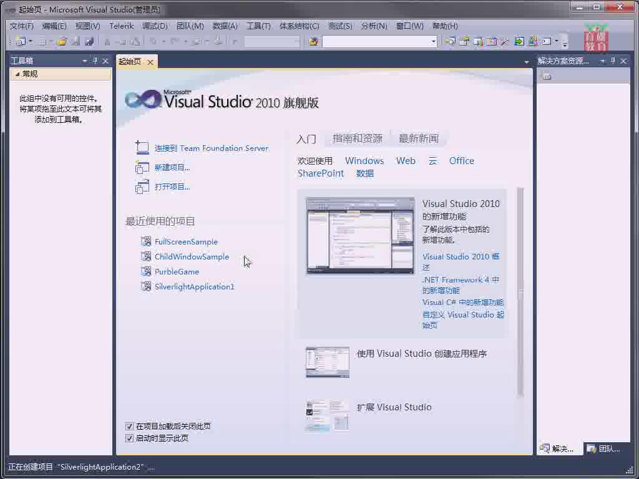639x479 pixels.
Task: Click the Paste toolbar icon
Action: click(x=136, y=41)
